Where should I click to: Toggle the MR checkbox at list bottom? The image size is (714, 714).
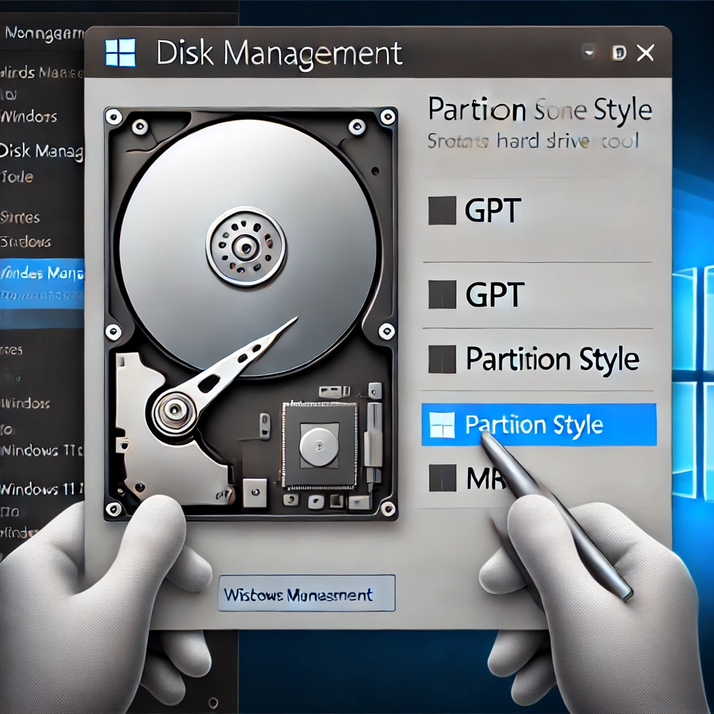442,478
